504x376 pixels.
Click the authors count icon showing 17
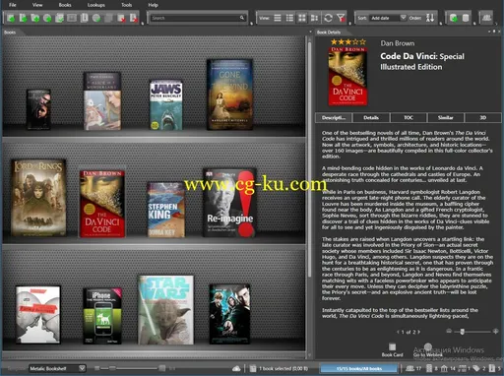409,368
